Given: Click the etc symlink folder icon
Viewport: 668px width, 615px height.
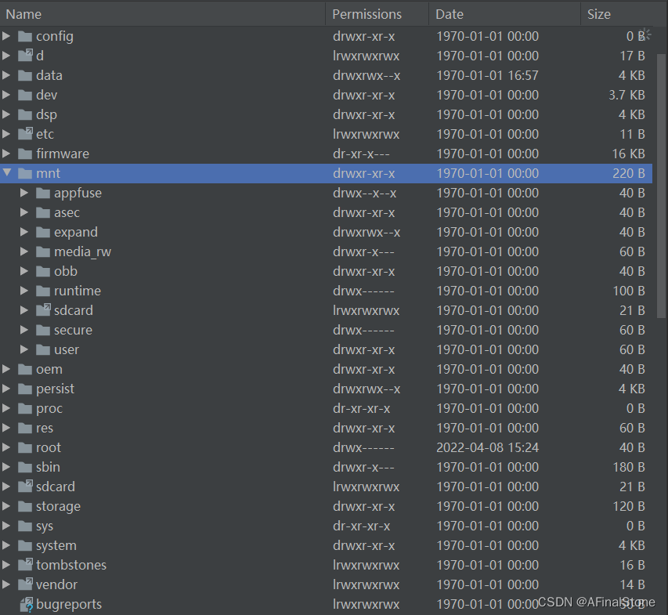Looking at the screenshot, I should (25, 133).
